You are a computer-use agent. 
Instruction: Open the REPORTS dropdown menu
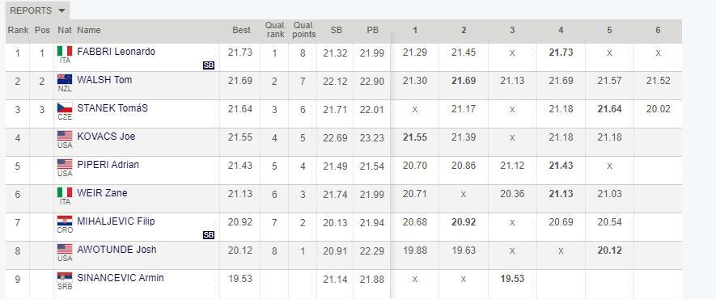click(37, 11)
